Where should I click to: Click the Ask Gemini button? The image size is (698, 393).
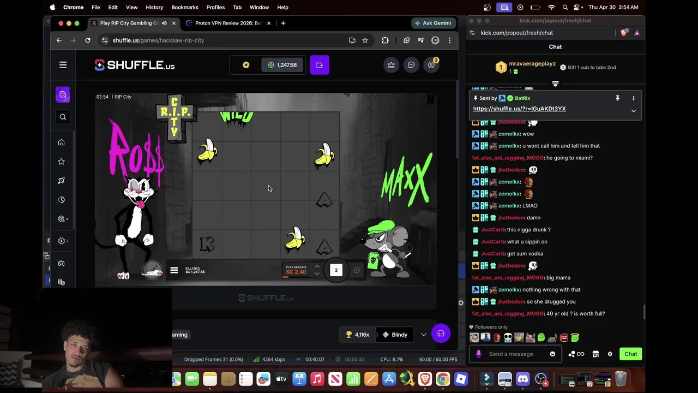pos(433,23)
